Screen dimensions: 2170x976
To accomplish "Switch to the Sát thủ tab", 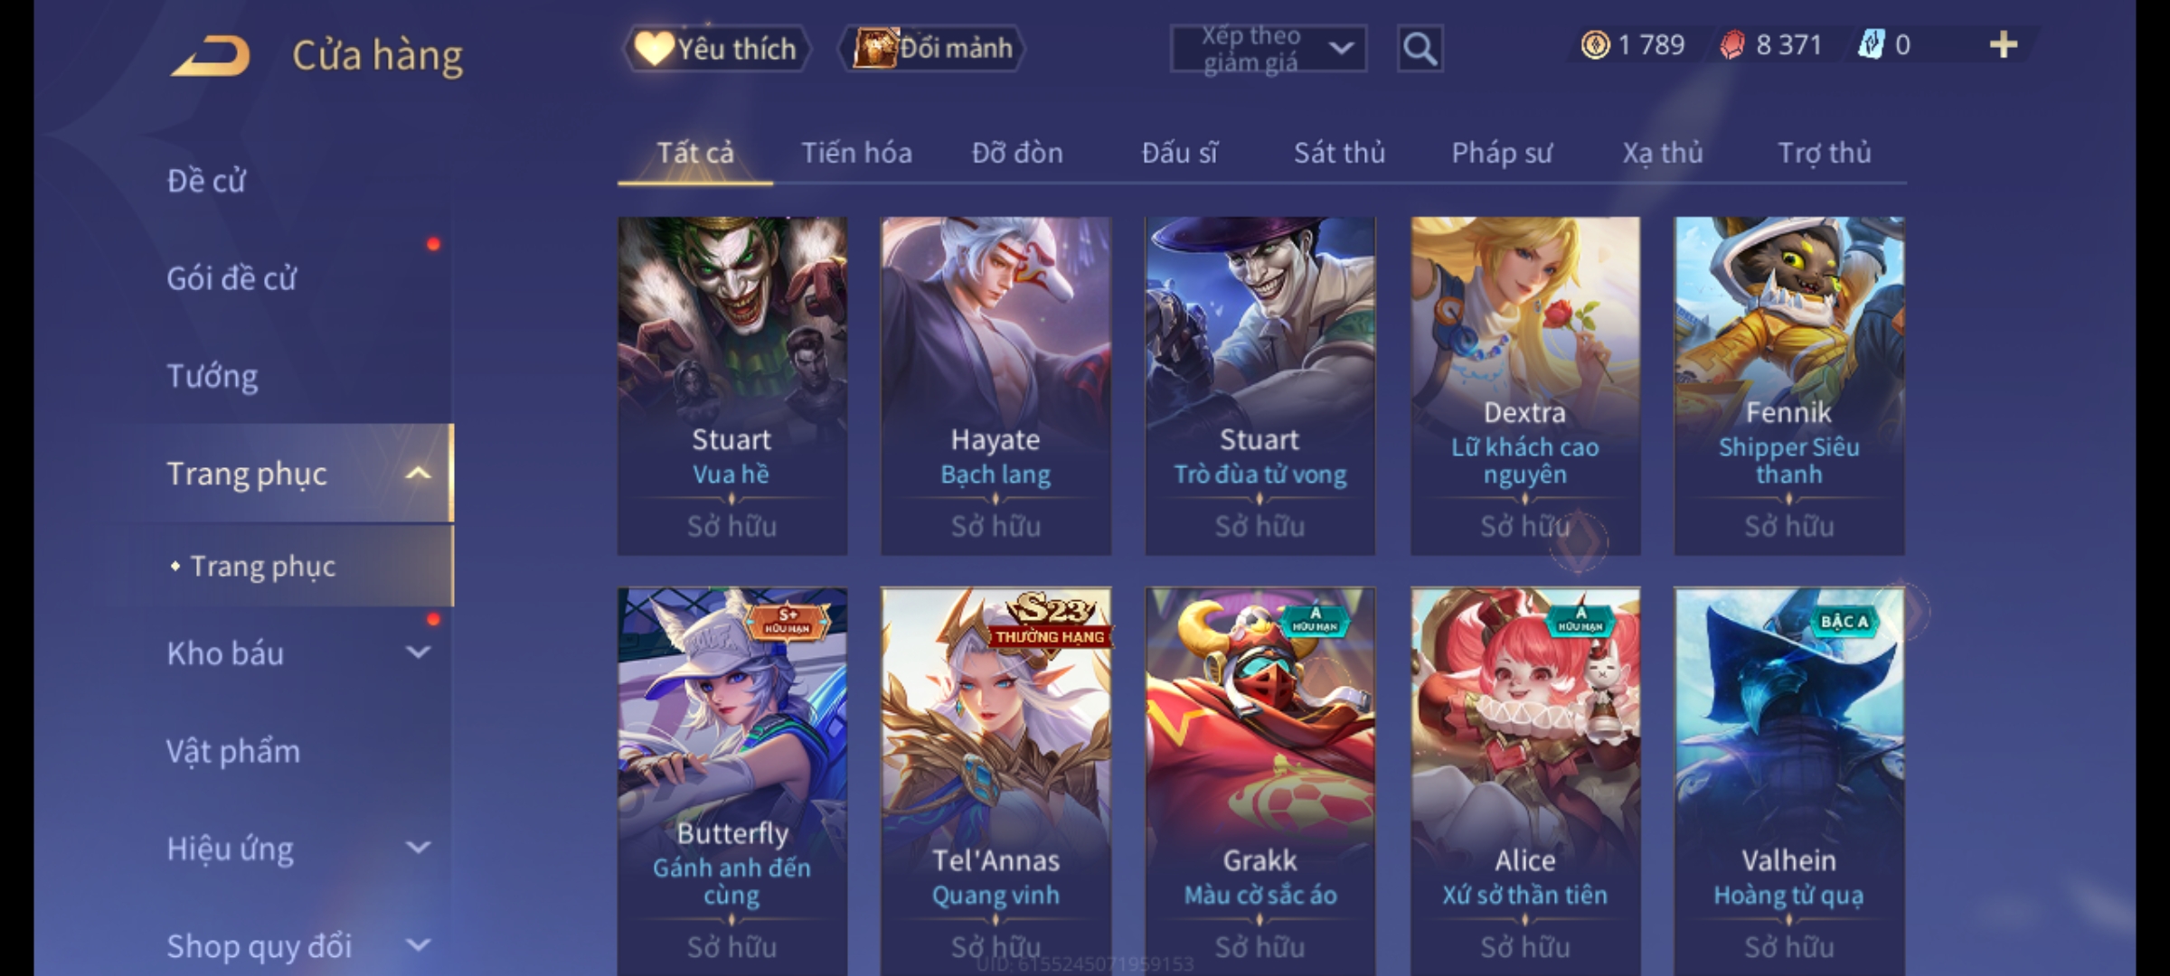I will [1339, 154].
